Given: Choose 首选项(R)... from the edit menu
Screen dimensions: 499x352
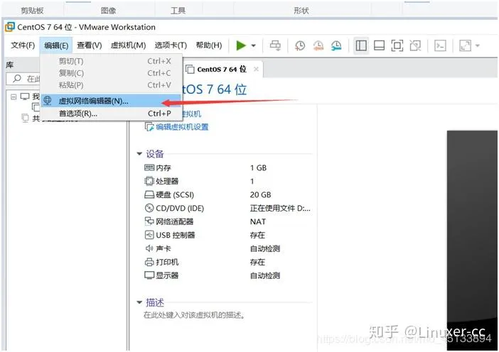Looking at the screenshot, I should [77, 114].
